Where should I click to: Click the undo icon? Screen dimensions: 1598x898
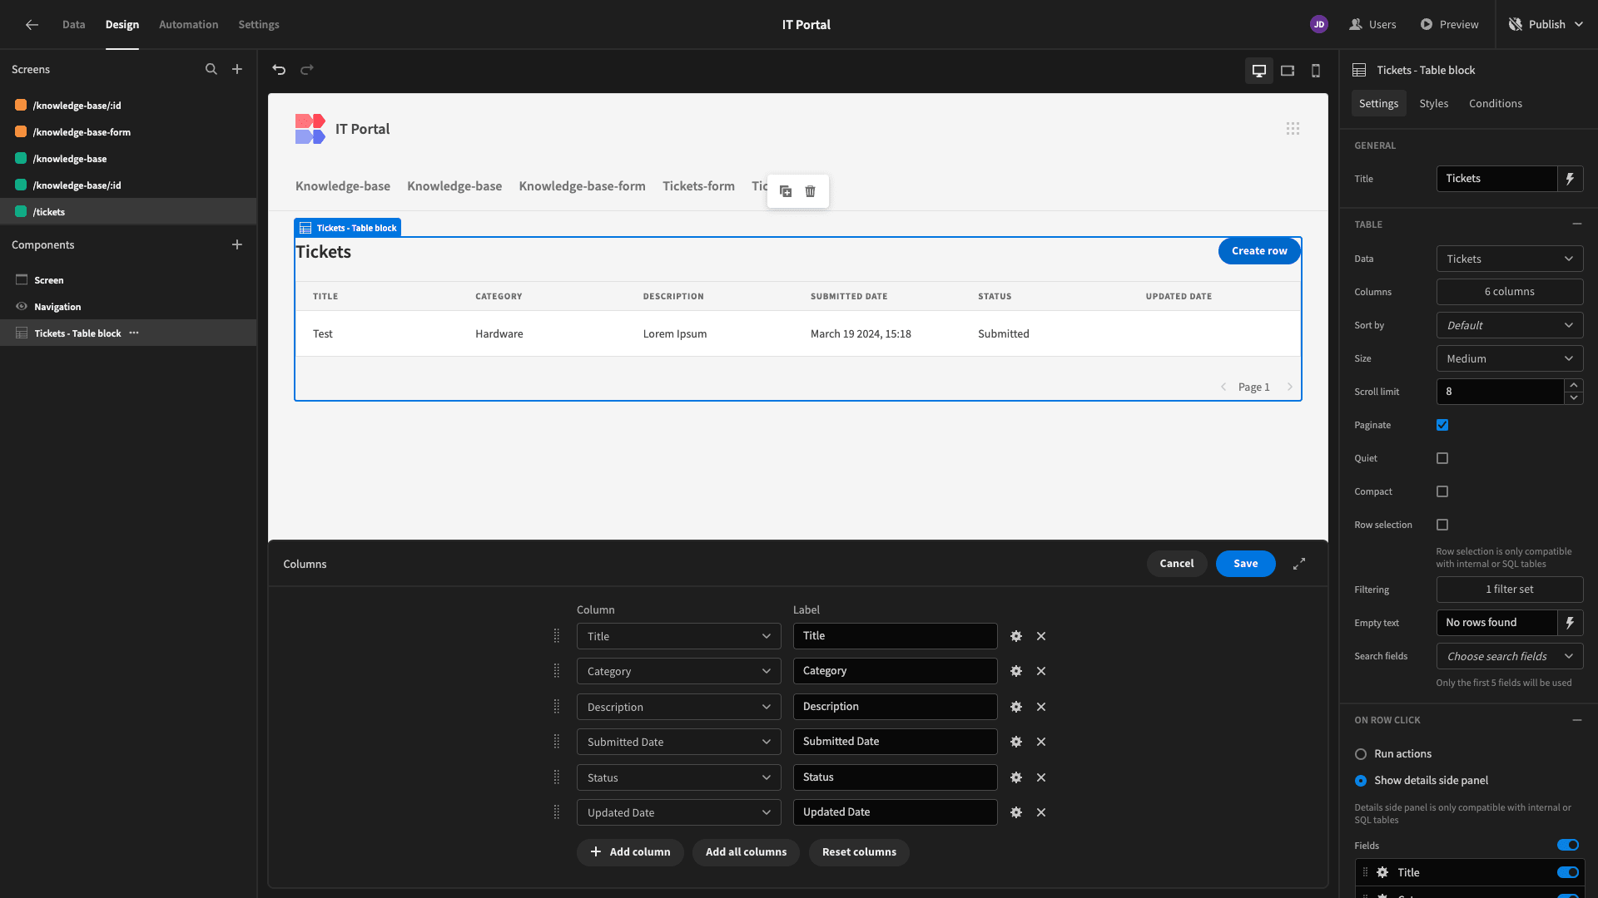[279, 70]
